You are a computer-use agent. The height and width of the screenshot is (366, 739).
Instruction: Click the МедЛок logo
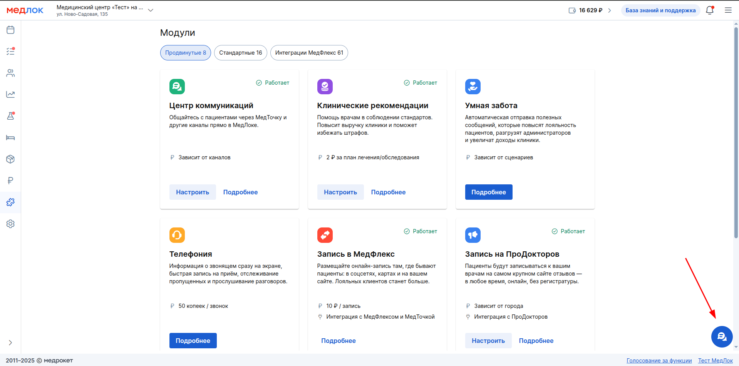(x=25, y=10)
